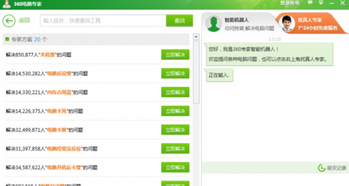Image resolution: width=349 pixels, height=186 pixels.
Task: Click the green back arrow icon
Action: click(x=9, y=21)
